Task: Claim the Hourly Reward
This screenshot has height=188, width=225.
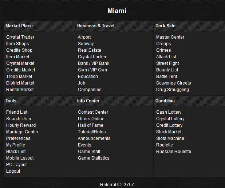Action: (x=21, y=125)
